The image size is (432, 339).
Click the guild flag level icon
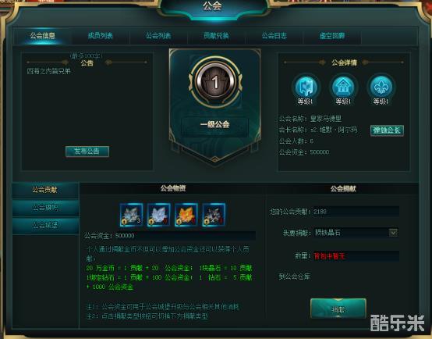click(306, 87)
